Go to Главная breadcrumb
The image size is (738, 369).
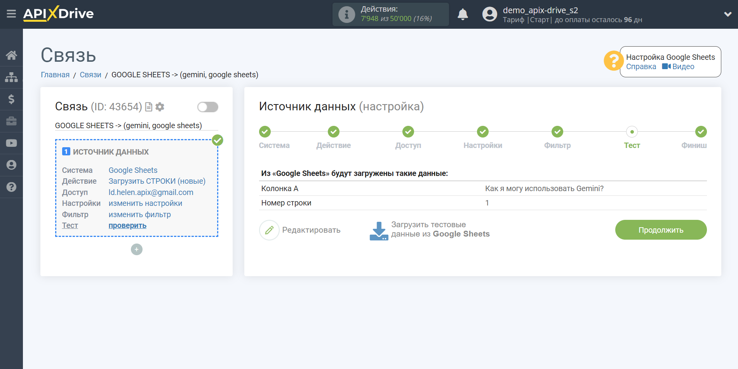coord(55,75)
